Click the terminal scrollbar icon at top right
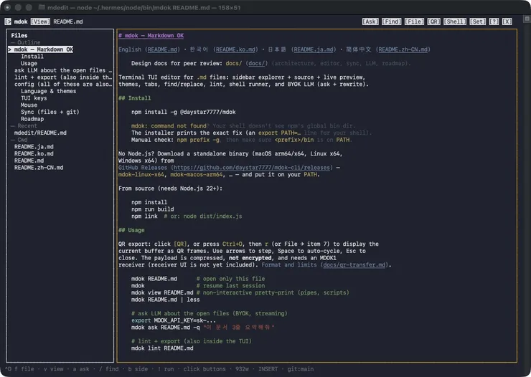Screen dimensions: 531x377 [527, 18]
